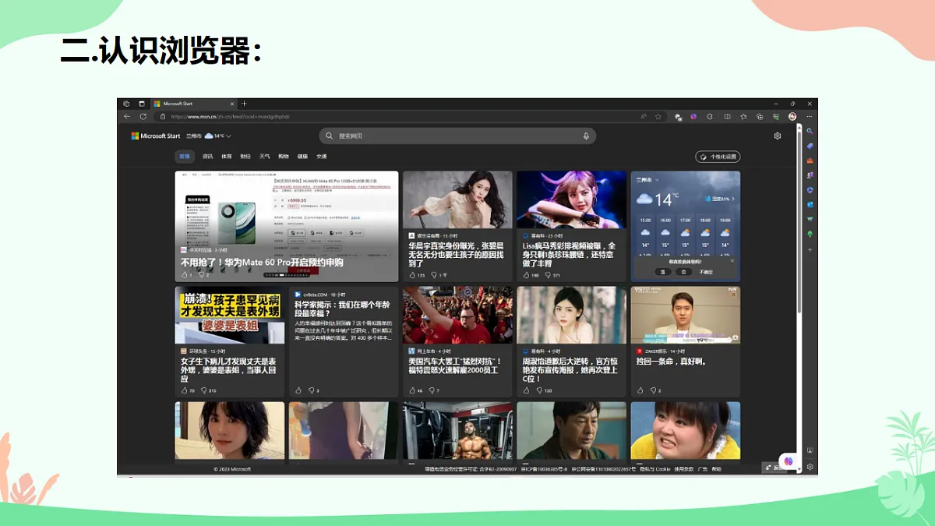The width and height of the screenshot is (935, 526).
Task: Select the 购物 tab
Action: point(284,157)
